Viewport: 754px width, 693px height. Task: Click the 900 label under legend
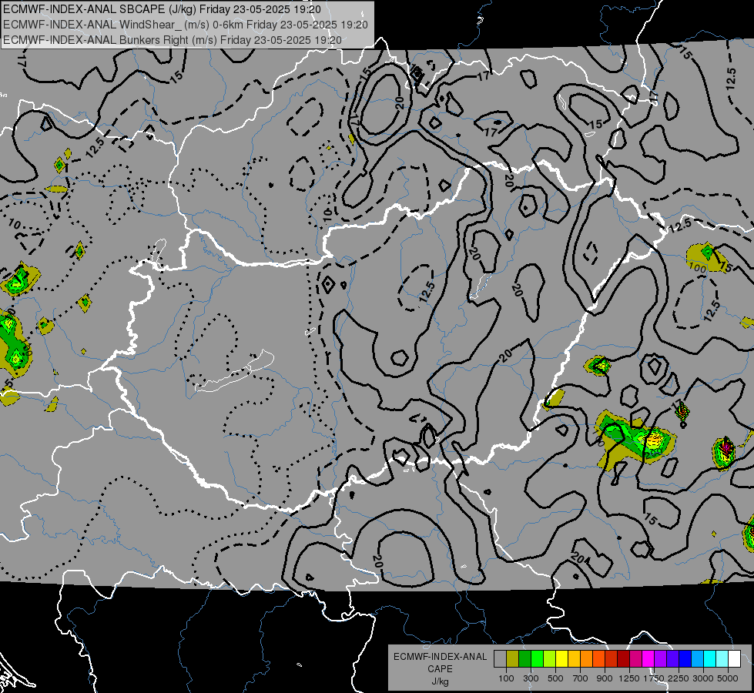pyautogui.click(x=605, y=678)
